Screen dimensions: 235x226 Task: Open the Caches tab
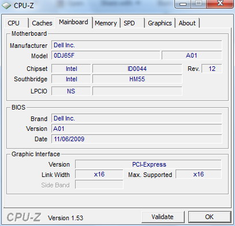point(42,23)
